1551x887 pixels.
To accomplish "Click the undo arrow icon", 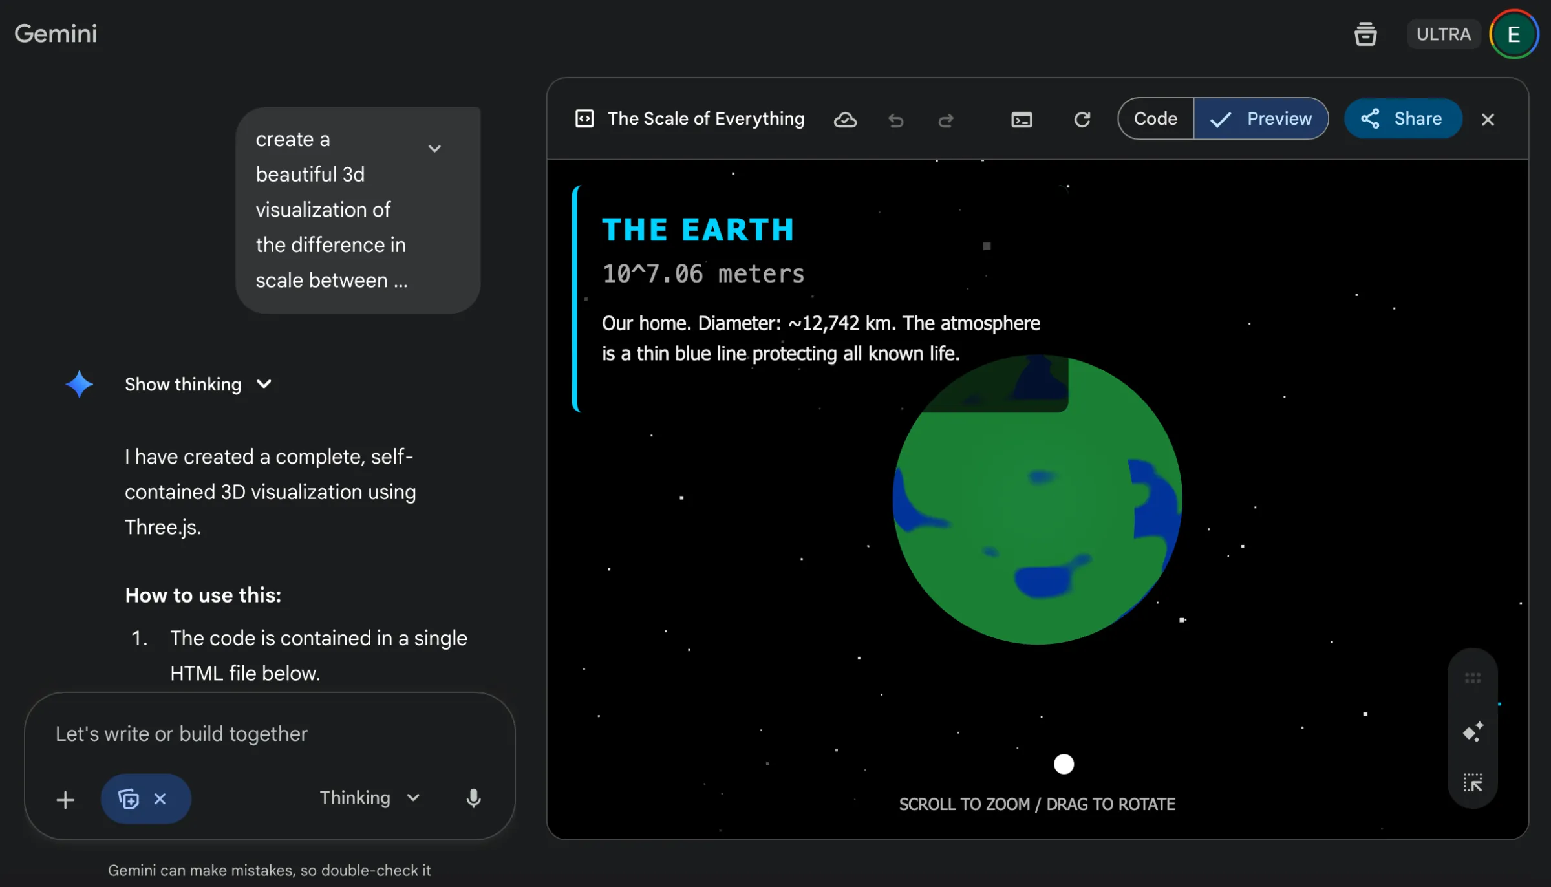I will tap(895, 120).
